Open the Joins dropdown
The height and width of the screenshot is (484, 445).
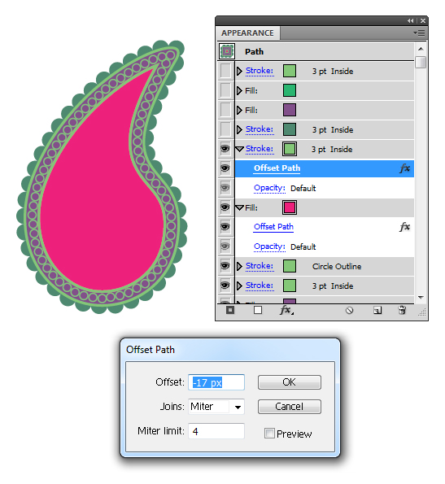coord(238,407)
